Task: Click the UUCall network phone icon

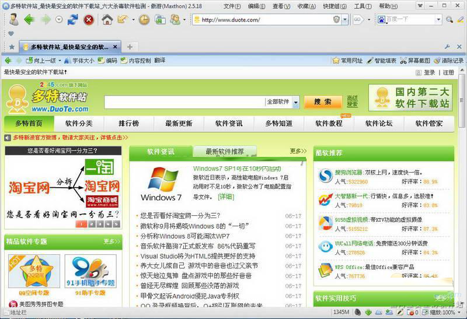Action: pos(325,247)
